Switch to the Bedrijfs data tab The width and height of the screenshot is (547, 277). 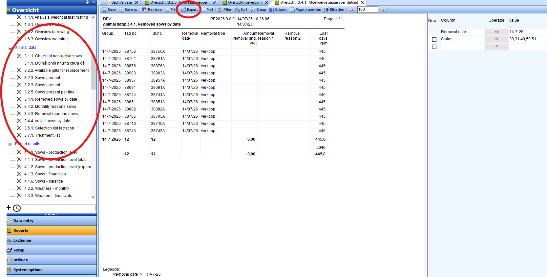coord(121,3)
